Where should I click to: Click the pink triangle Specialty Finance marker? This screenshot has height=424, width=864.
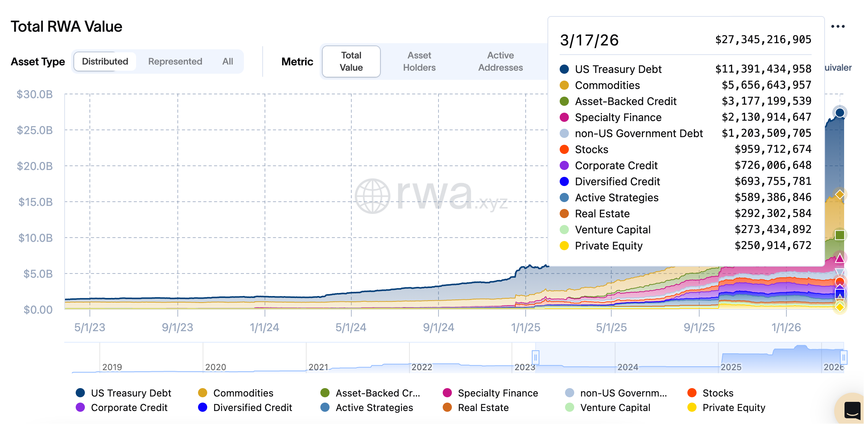(x=840, y=259)
